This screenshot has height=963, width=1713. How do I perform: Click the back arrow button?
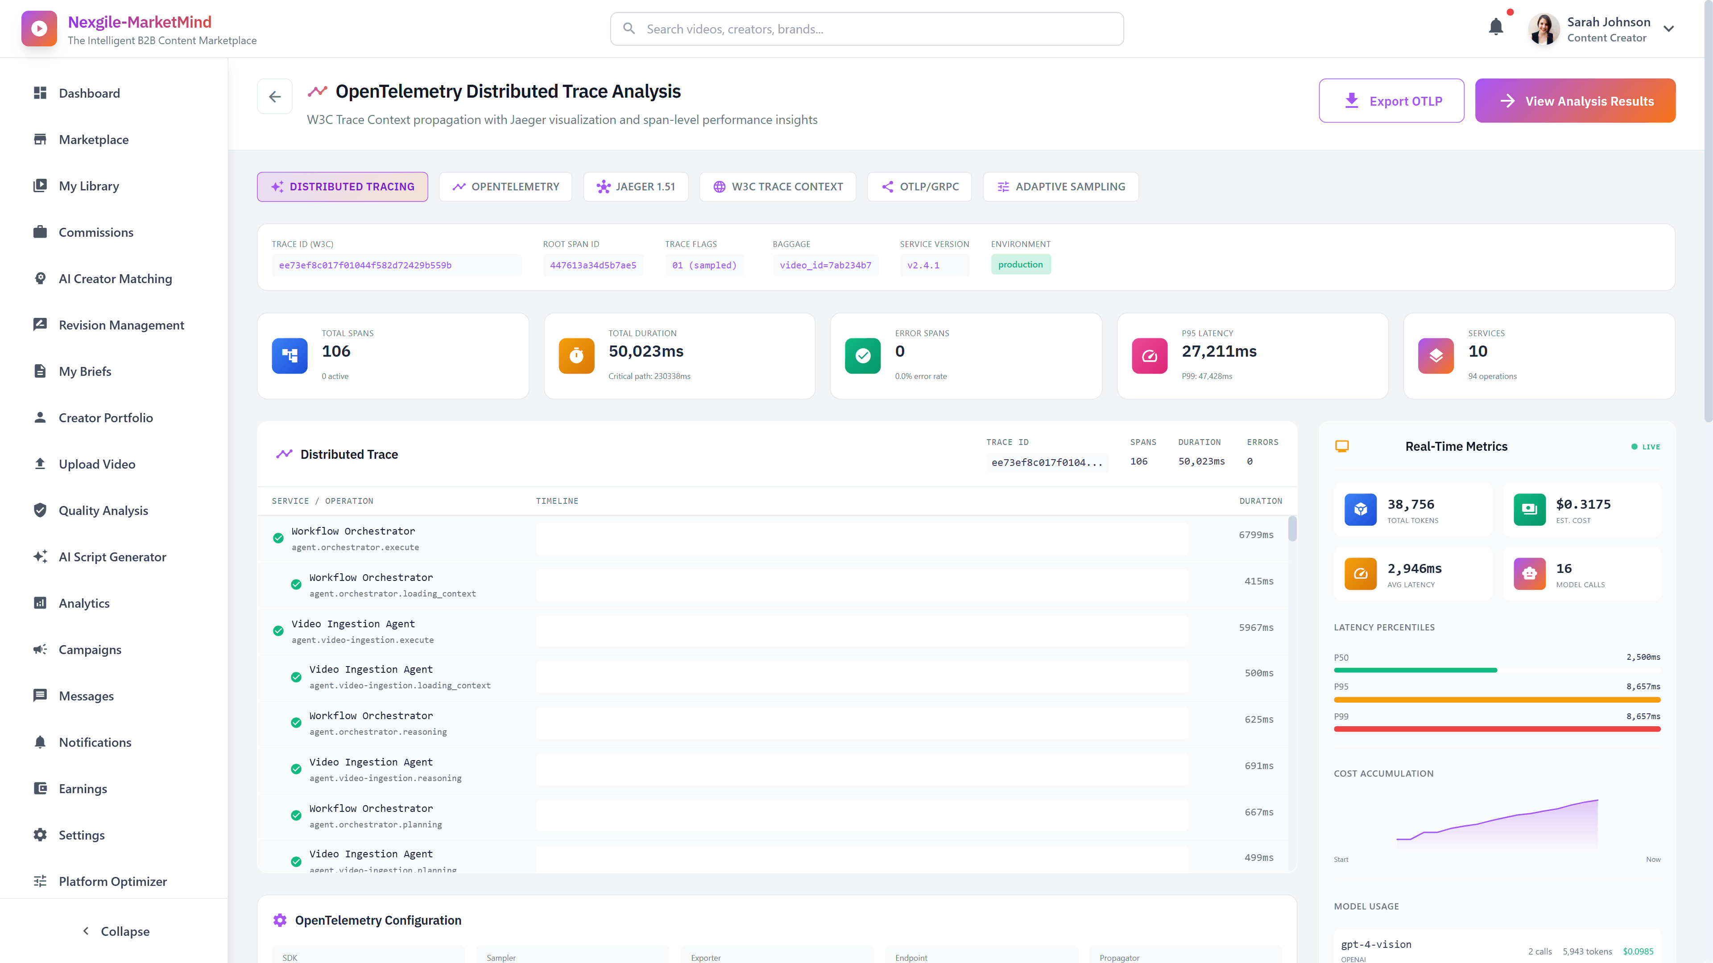click(x=275, y=97)
